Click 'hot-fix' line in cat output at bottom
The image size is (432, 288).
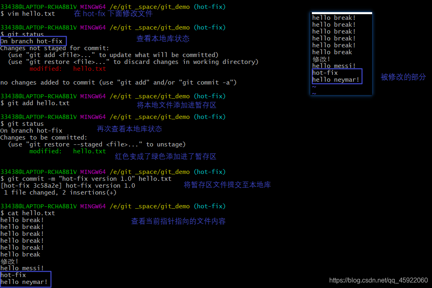click(13, 275)
